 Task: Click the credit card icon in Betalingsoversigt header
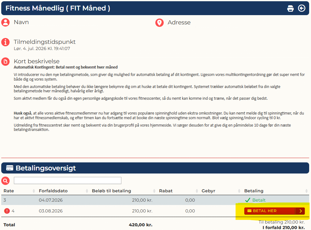10,168
